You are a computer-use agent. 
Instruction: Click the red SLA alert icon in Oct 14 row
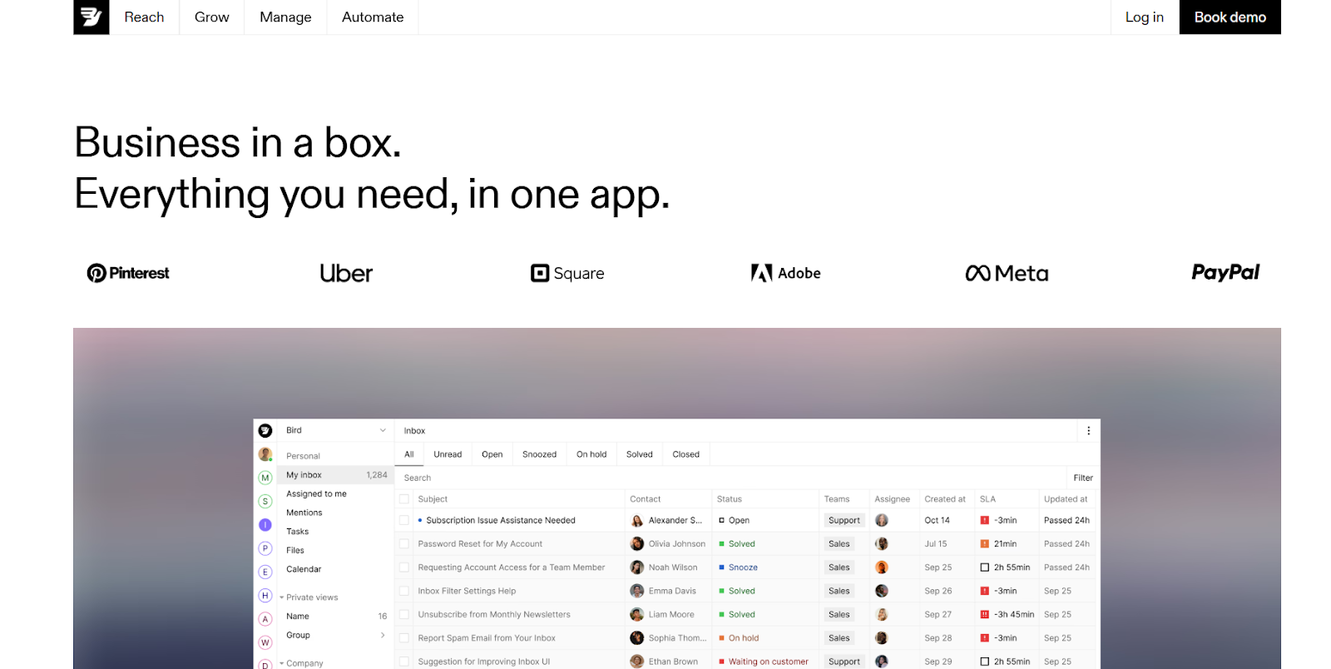click(x=985, y=520)
